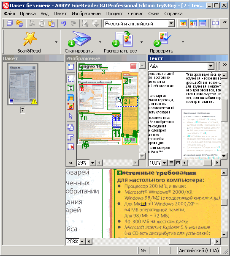Click the INS status bar indicator
Screen dimensions: 230x256
143,250
